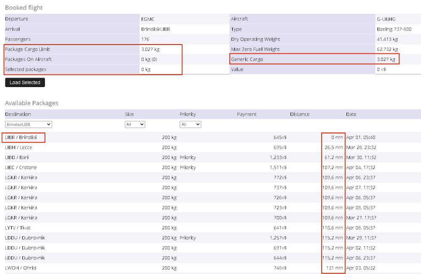Image resolution: width=421 pixels, height=274 pixels.
Task: Sort by the Destination column header
Action: [18, 114]
